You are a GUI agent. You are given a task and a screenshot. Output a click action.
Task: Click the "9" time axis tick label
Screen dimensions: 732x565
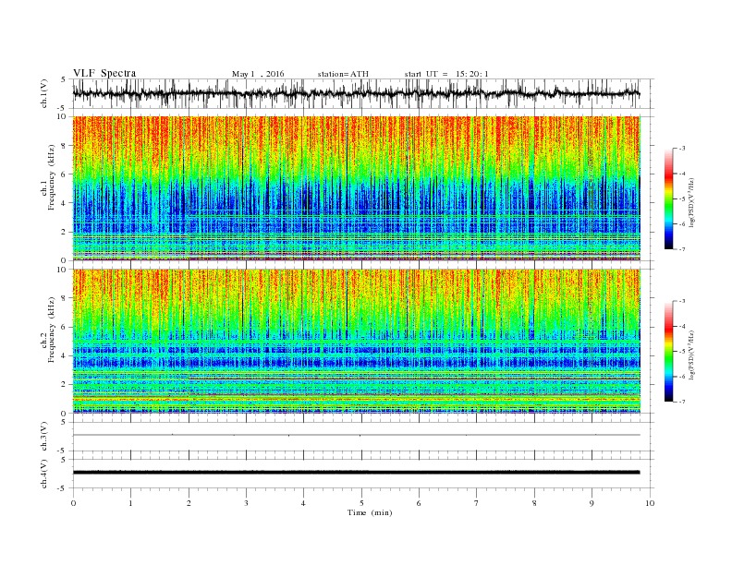pyautogui.click(x=592, y=503)
